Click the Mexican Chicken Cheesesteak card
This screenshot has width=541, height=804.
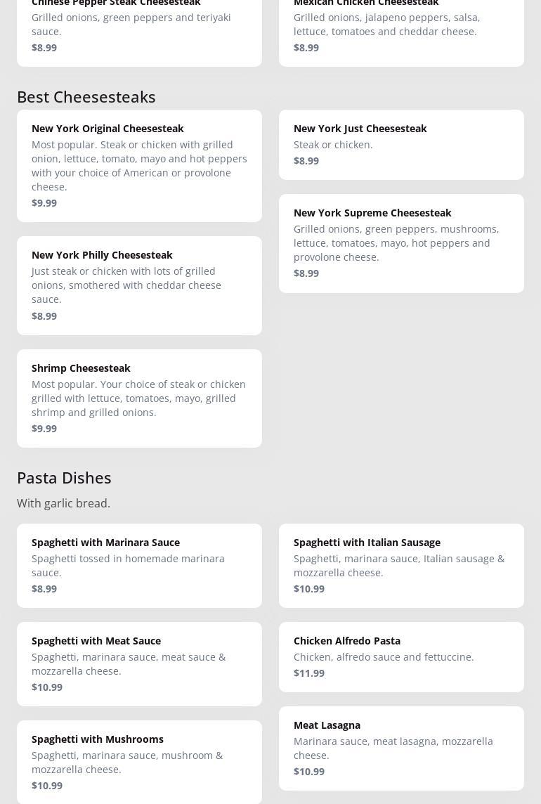(401, 28)
